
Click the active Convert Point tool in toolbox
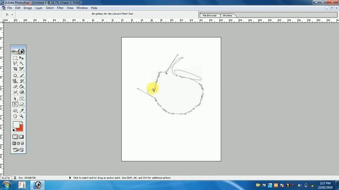click(15, 104)
